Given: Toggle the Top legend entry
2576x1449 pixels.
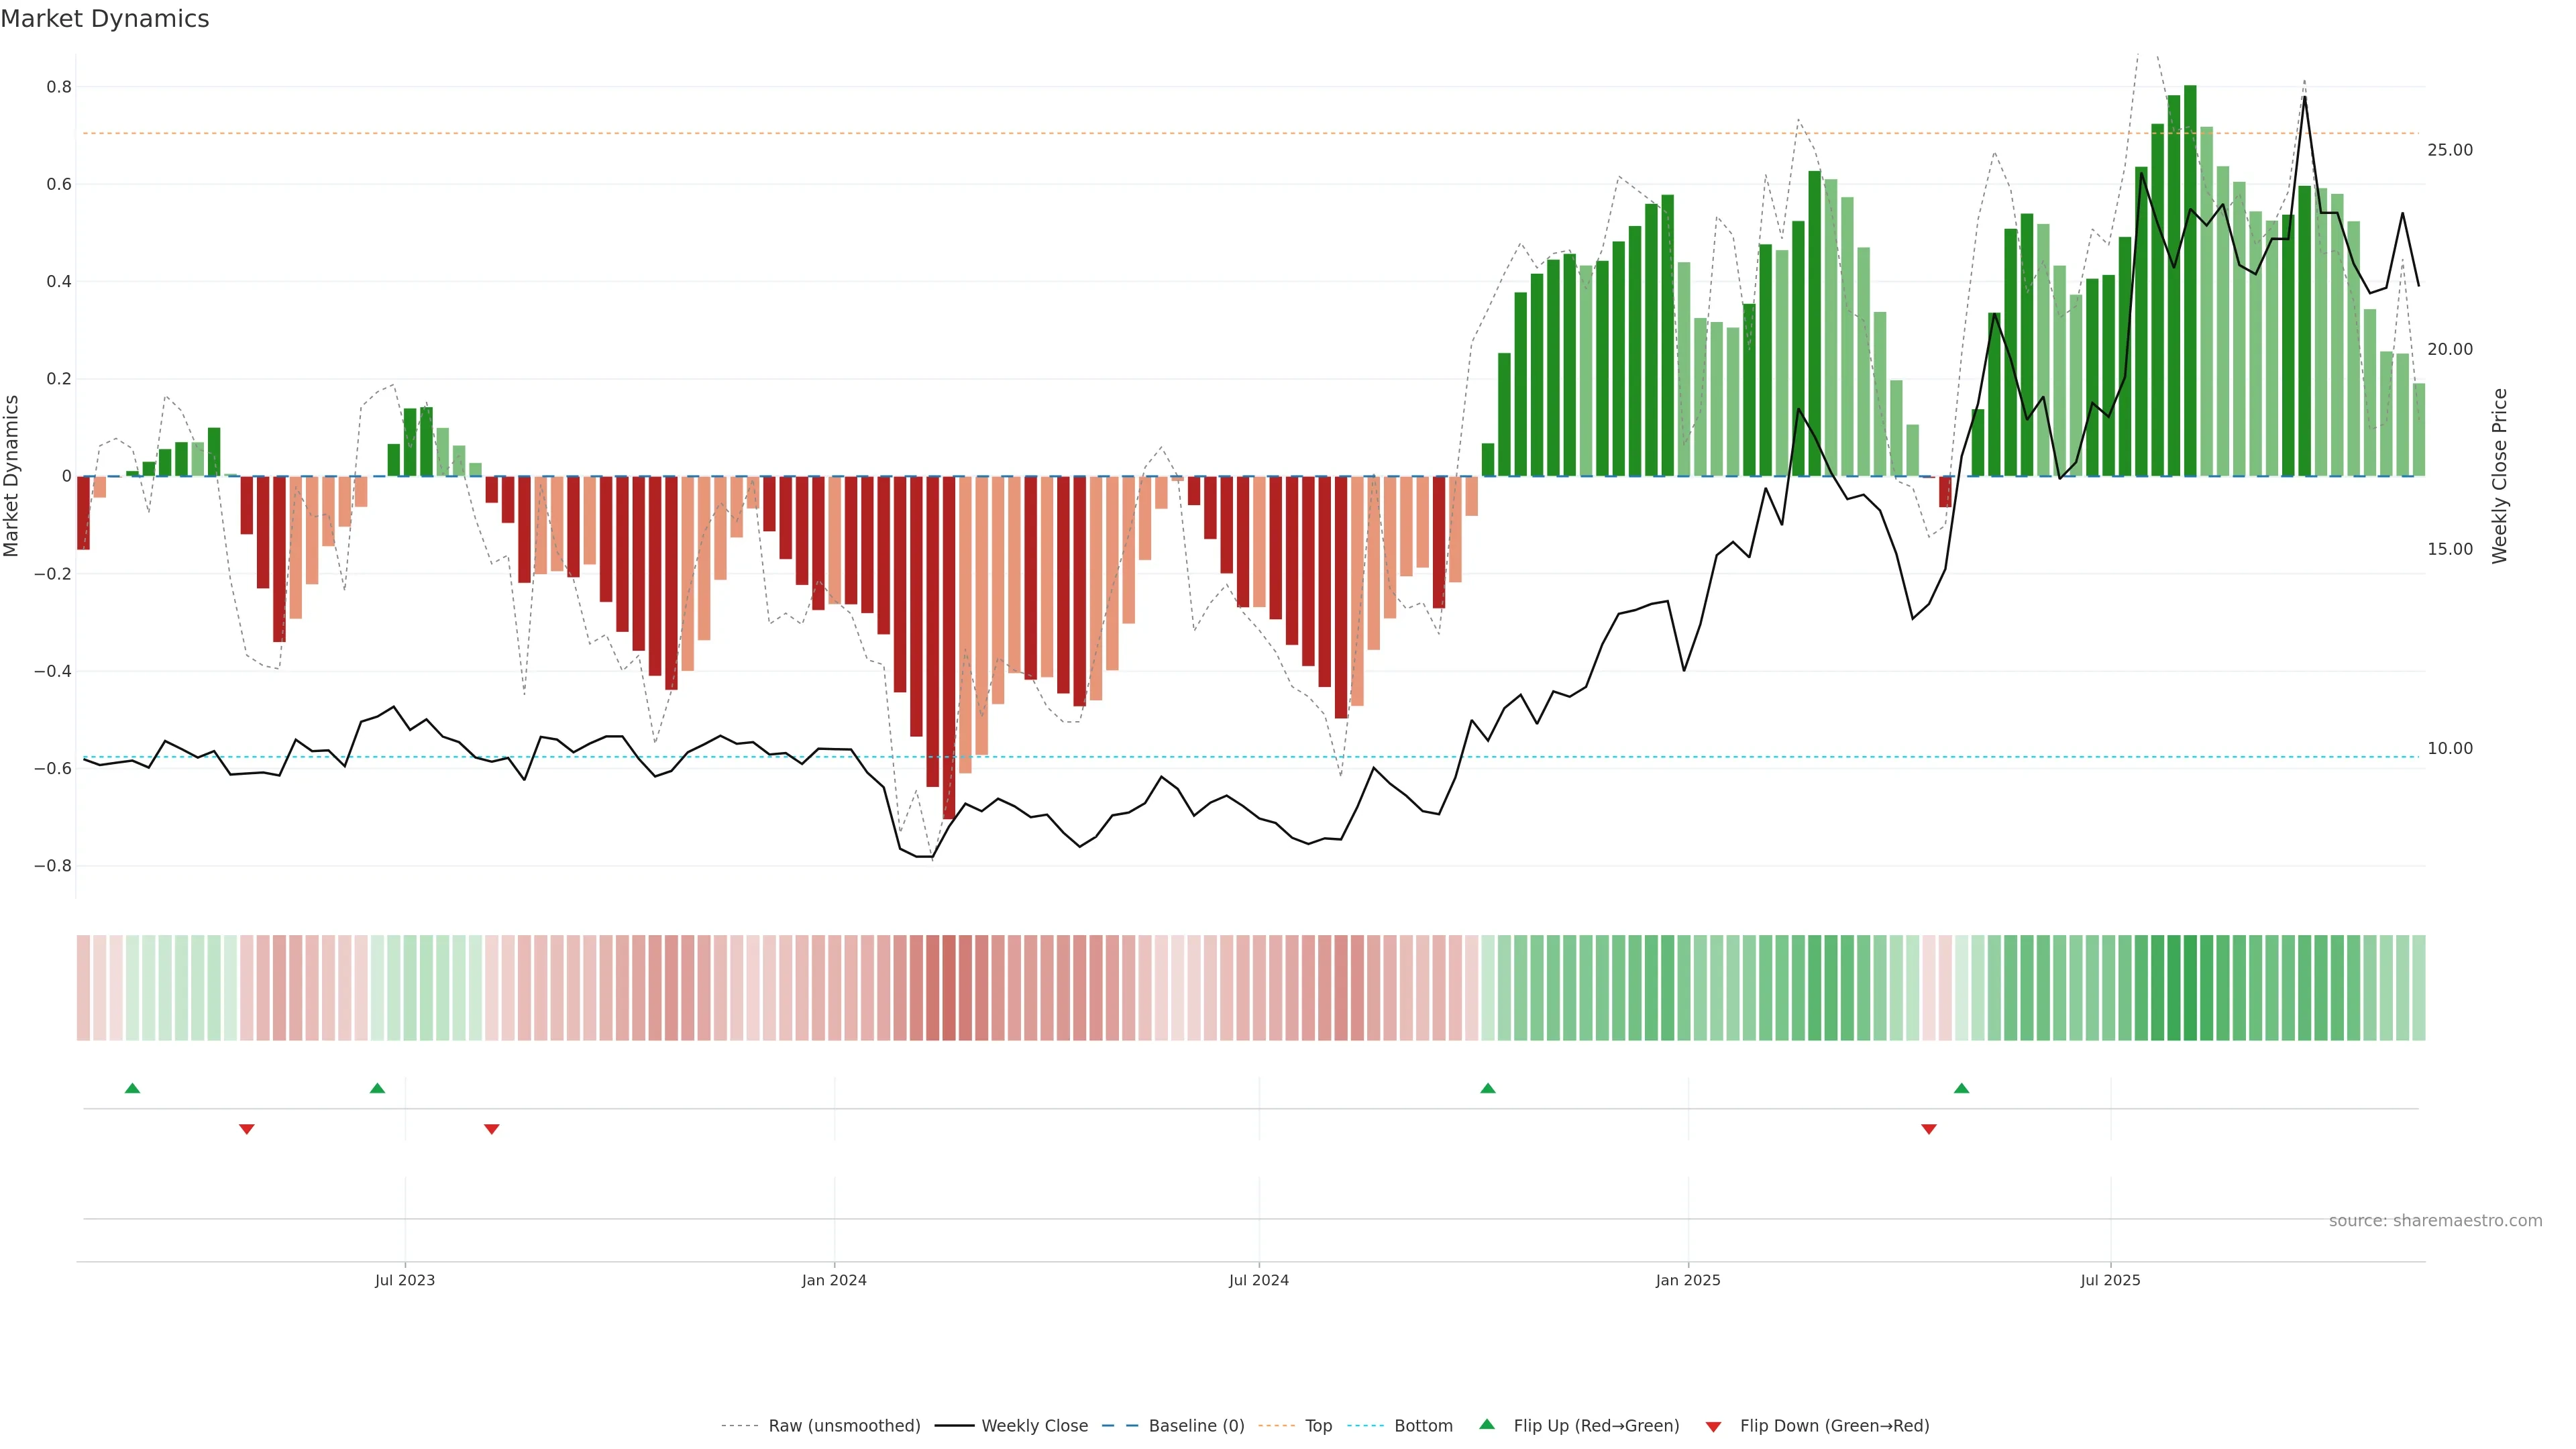Looking at the screenshot, I should click(x=1318, y=1425).
